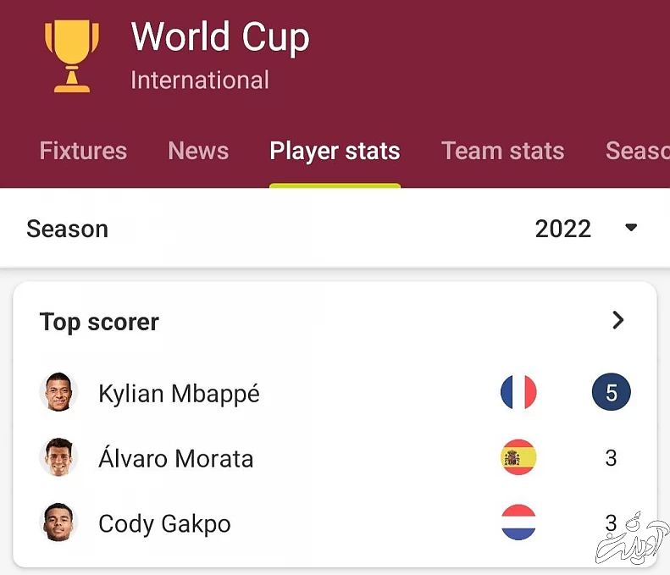Image resolution: width=670 pixels, height=575 pixels.
Task: Click the Netherlands flag icon
Action: pyautogui.click(x=518, y=523)
